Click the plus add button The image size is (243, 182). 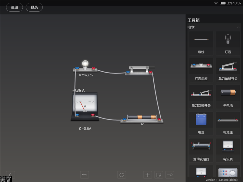coord(147,175)
